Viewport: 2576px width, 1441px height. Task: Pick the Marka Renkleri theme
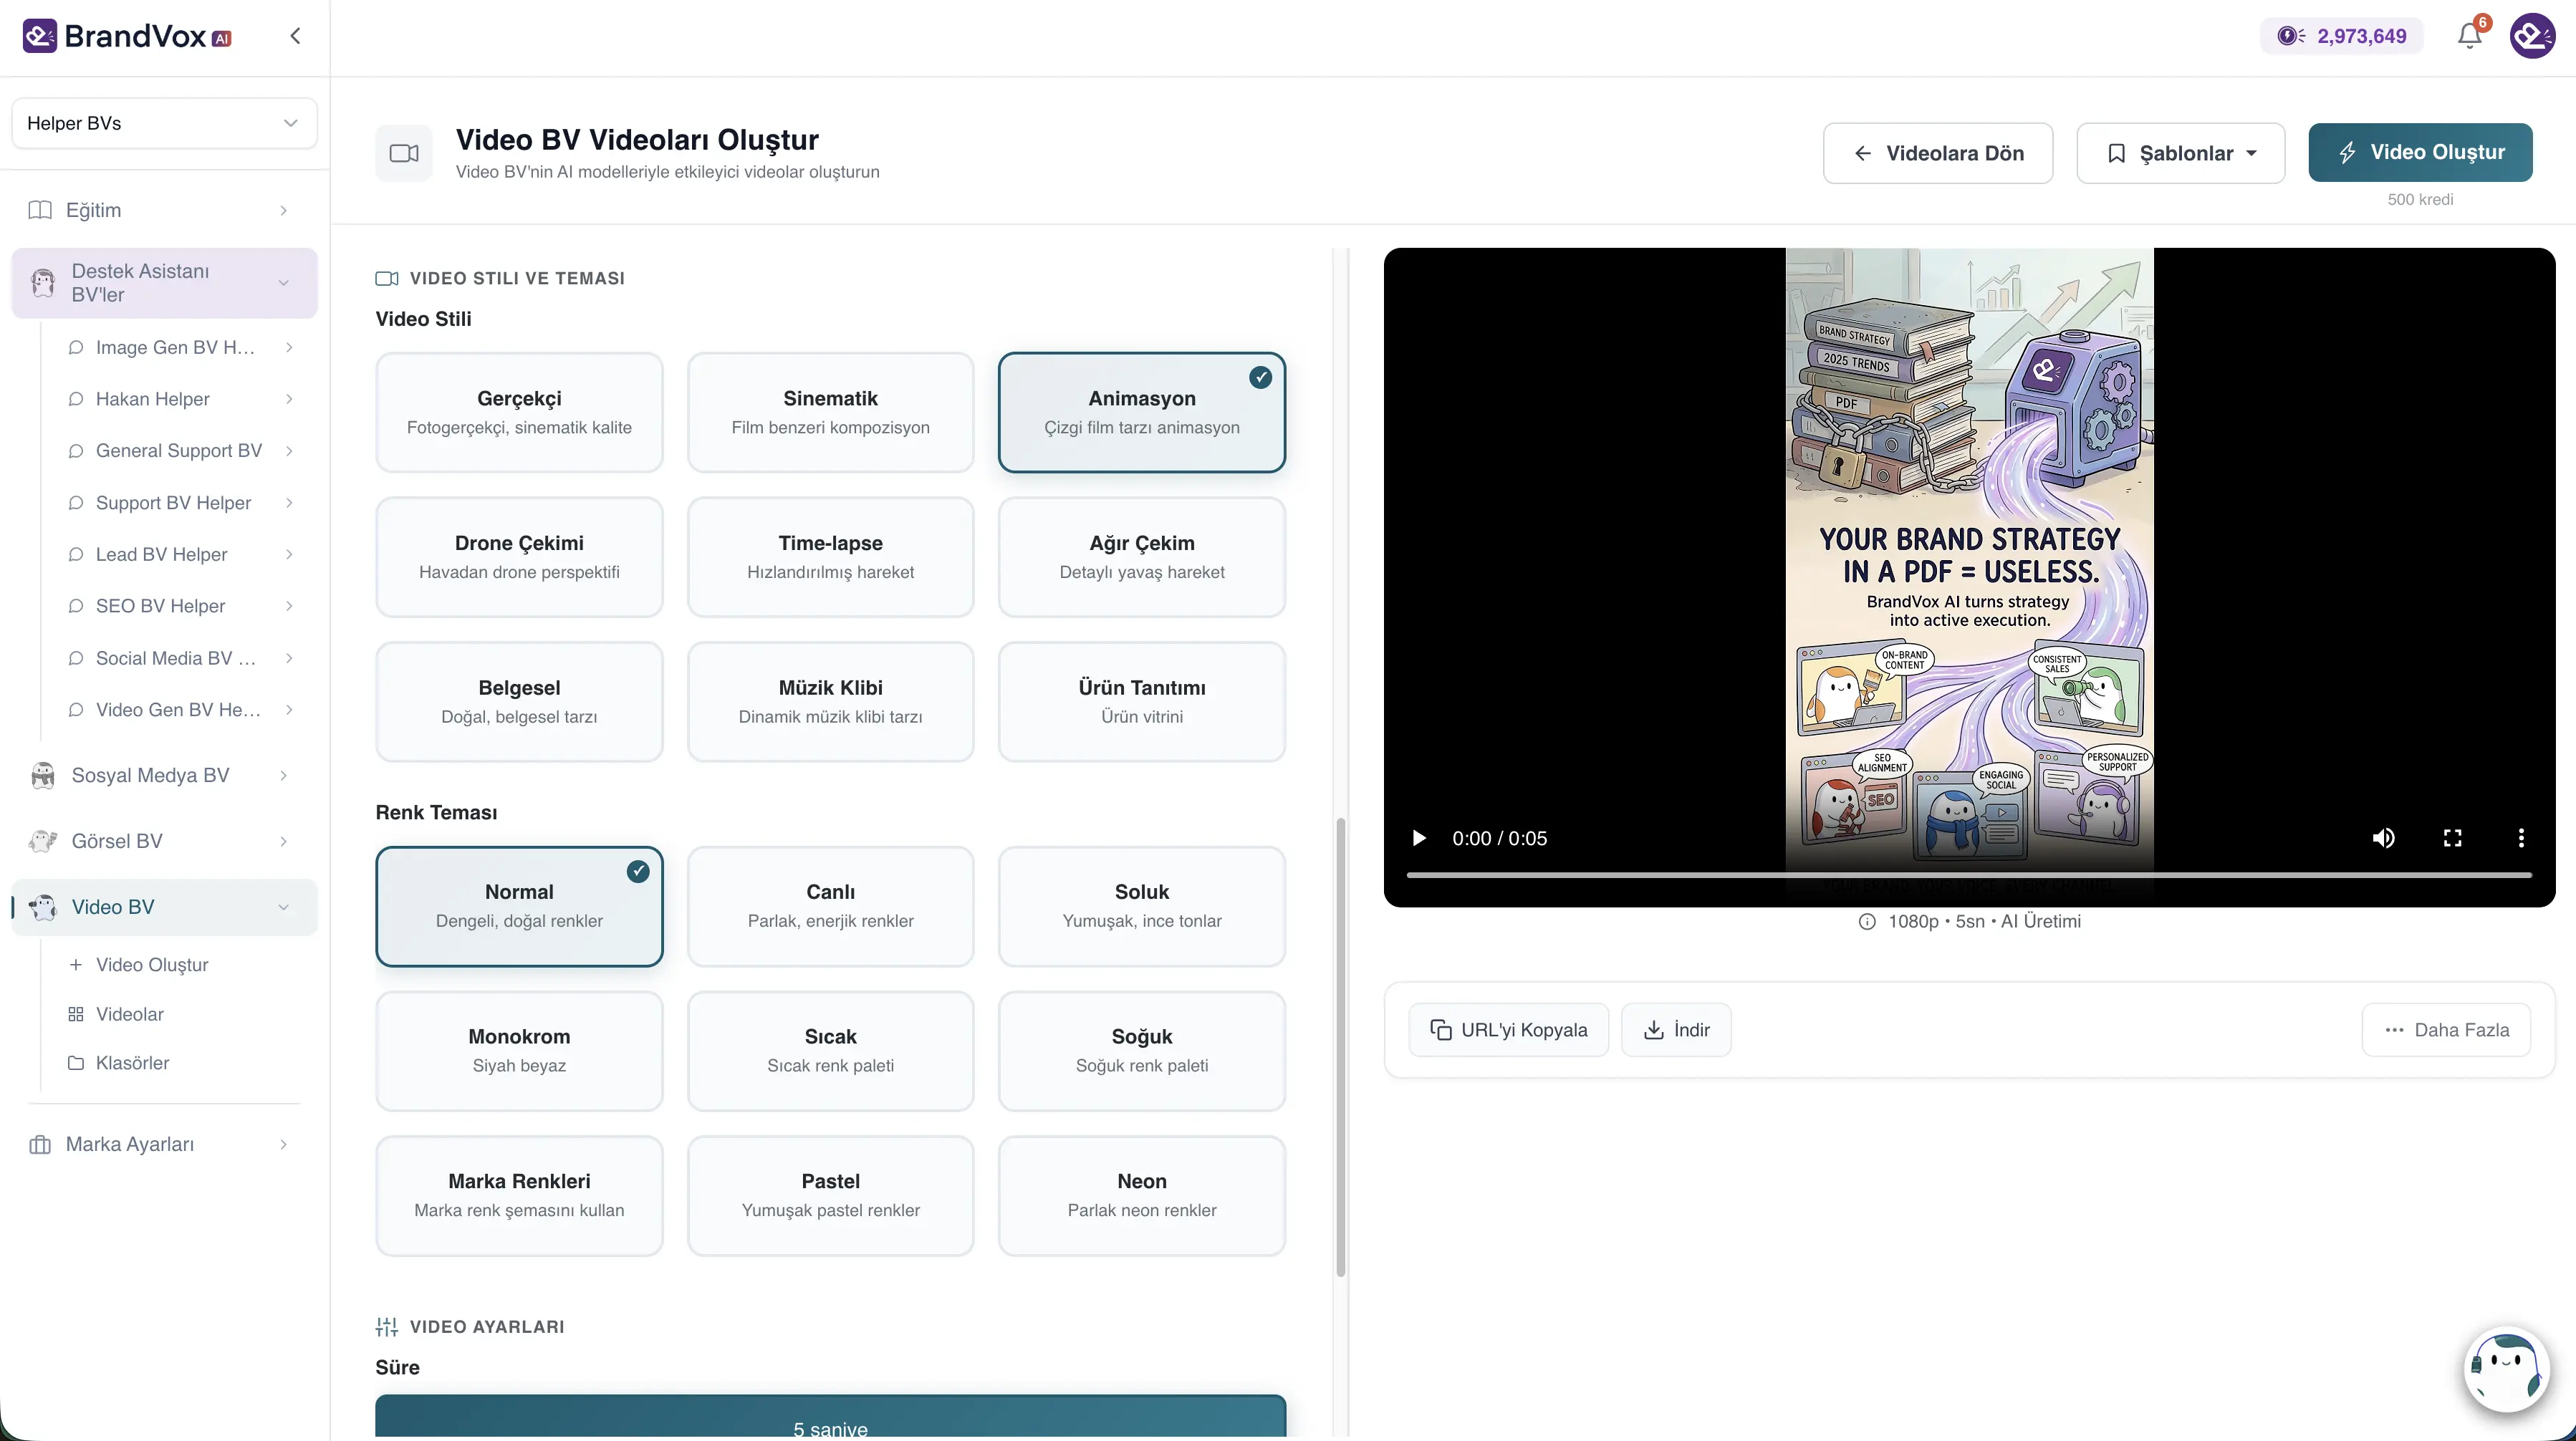[x=519, y=1196]
